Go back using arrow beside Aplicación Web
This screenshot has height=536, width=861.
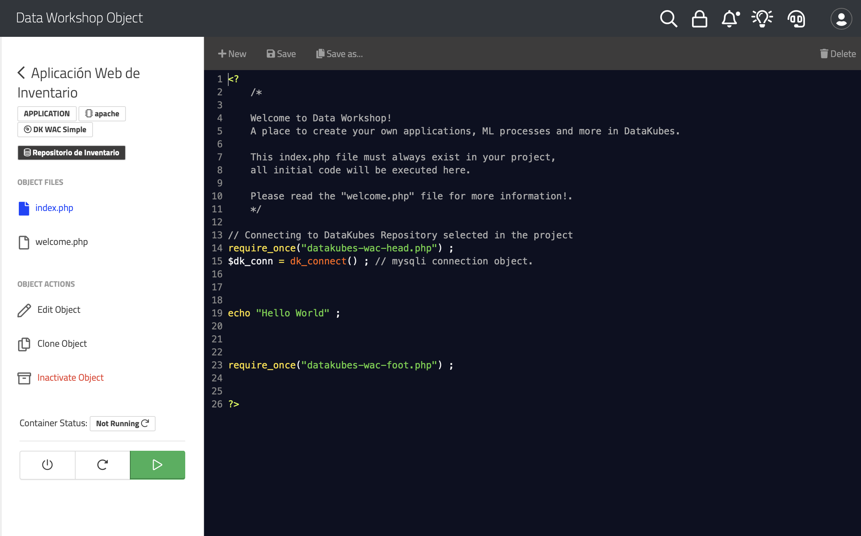[21, 73]
